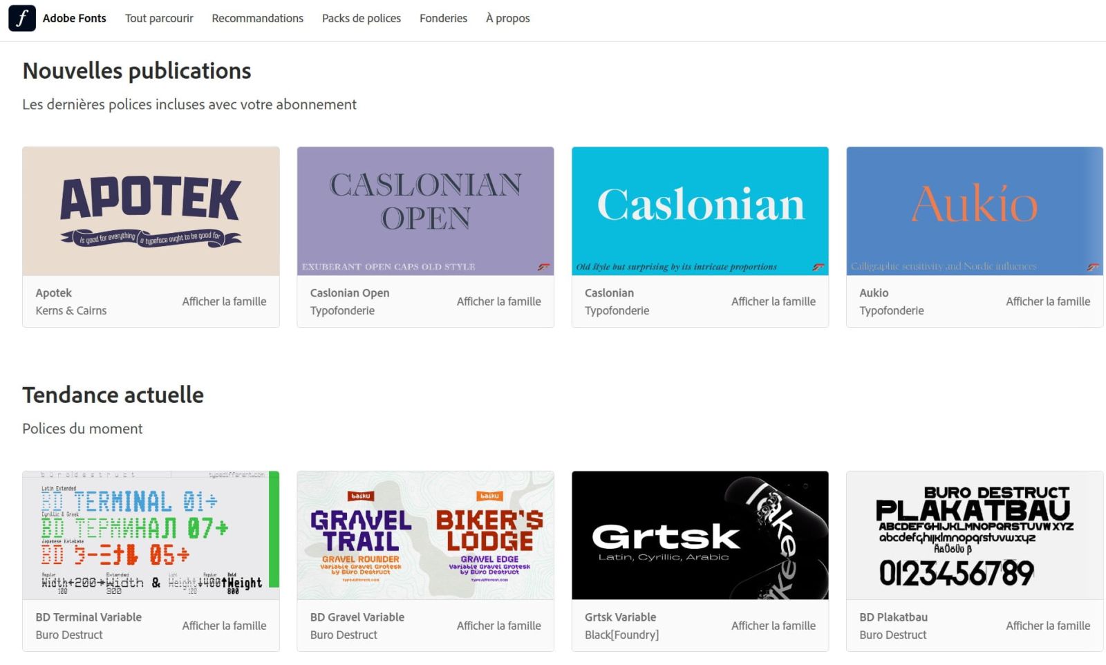Open Typofonderie under Caslonian Open
The width and height of the screenshot is (1106, 665).
point(342,311)
